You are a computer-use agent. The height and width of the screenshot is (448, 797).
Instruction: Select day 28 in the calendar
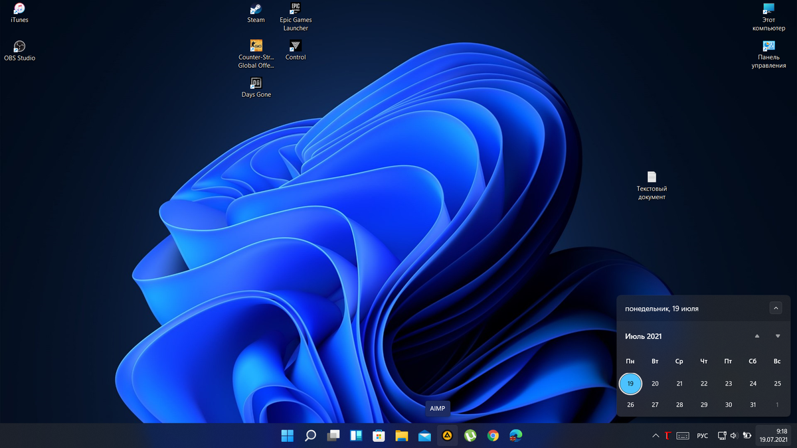679,405
